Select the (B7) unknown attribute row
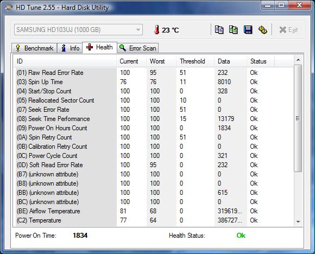This screenshot has width=315, height=254. pos(154,174)
